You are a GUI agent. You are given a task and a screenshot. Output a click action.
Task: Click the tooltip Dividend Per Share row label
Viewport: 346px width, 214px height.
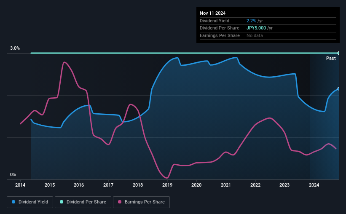click(219, 28)
